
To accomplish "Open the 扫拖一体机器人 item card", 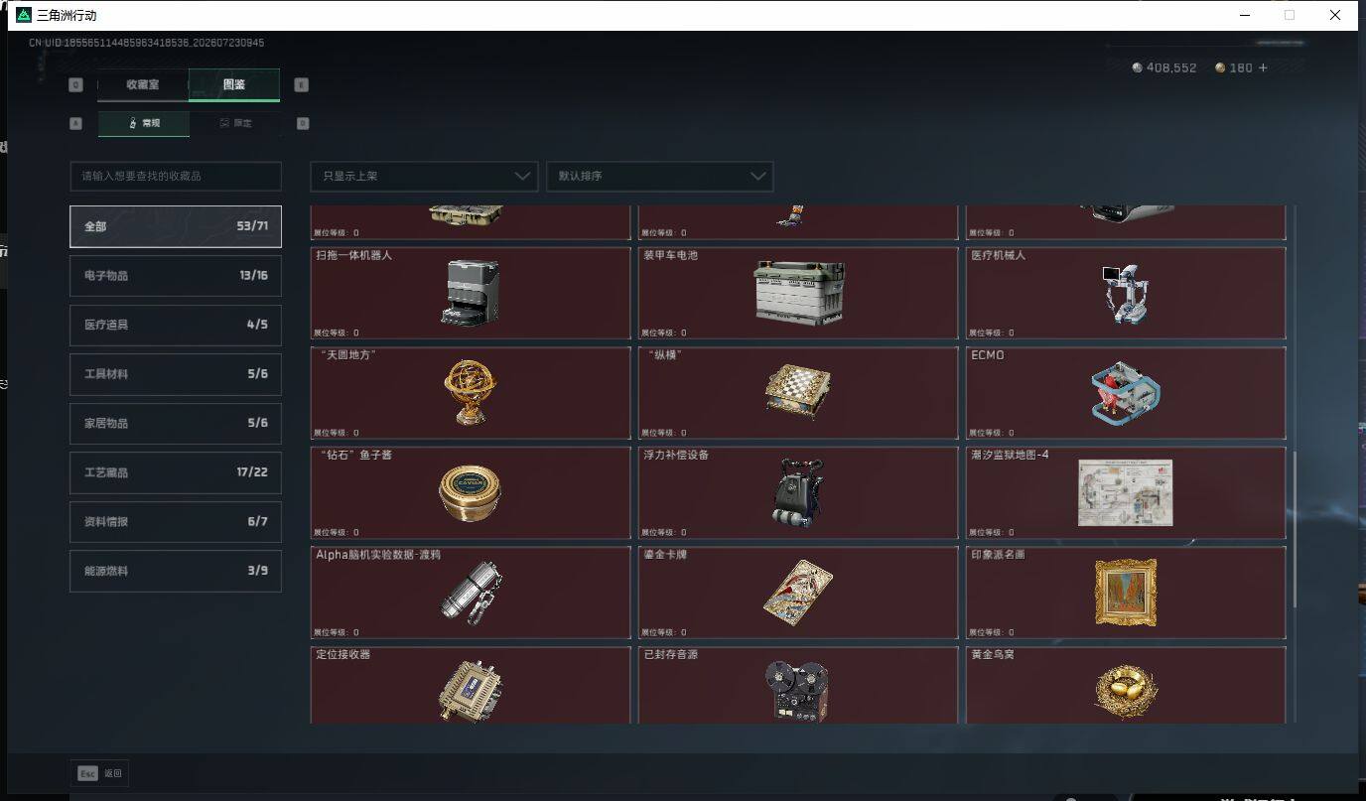I will [x=471, y=293].
